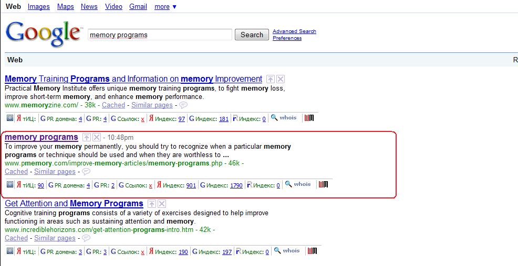The height and width of the screenshot is (266, 518).
Task: Click the red WM icon in pmemory bar
Action: tap(323, 184)
